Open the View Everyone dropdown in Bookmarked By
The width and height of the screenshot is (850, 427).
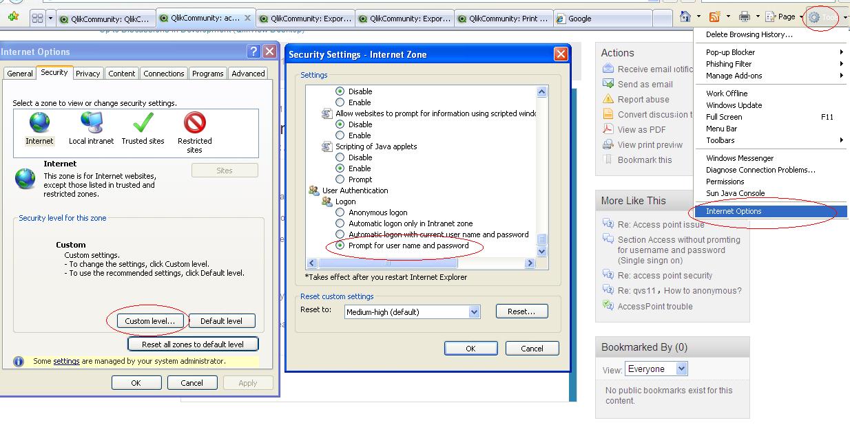point(681,369)
